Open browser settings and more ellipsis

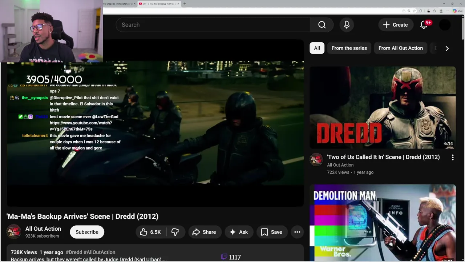(x=448, y=11)
